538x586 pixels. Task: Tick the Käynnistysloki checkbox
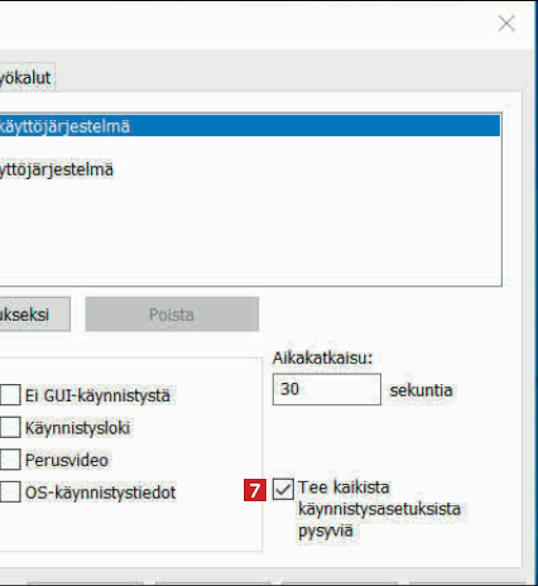pos(10,427)
